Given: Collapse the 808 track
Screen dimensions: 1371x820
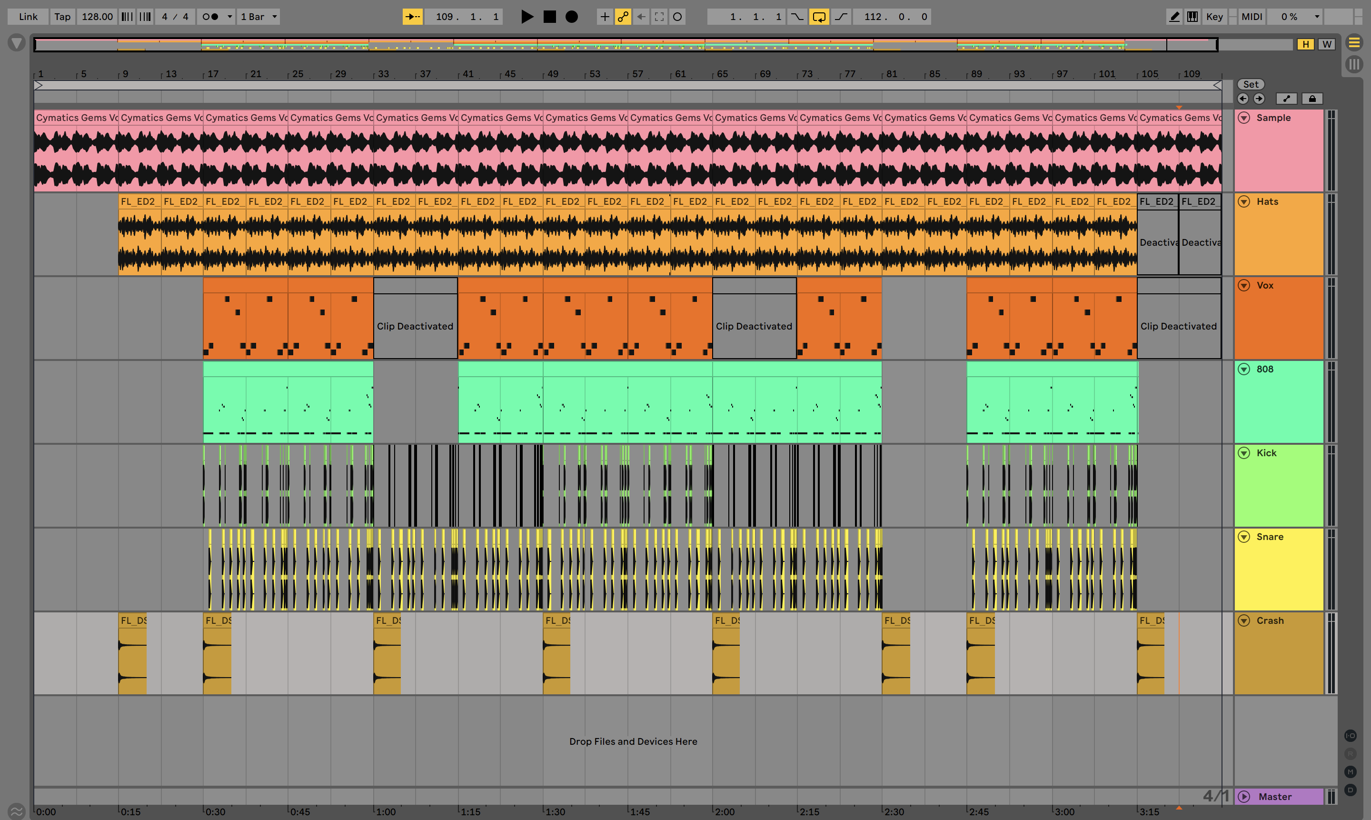Looking at the screenshot, I should click(1244, 369).
